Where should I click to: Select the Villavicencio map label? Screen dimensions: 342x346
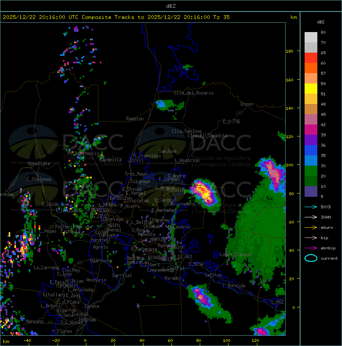(x=83, y=153)
